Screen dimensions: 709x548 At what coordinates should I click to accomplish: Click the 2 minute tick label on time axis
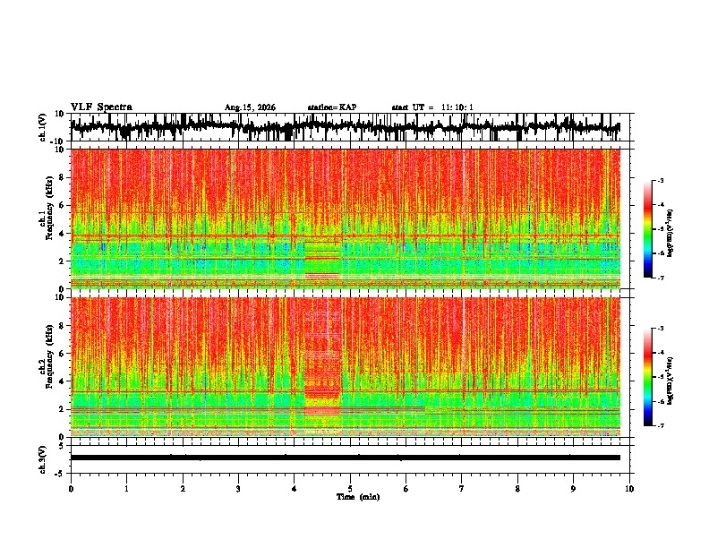(183, 489)
